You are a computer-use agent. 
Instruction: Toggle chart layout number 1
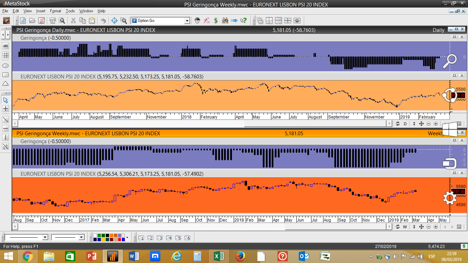(141, 238)
